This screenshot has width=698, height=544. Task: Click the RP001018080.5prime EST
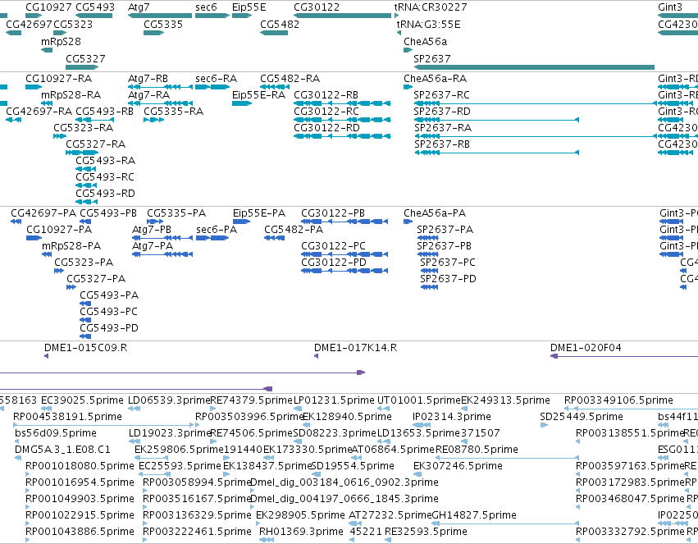pyautogui.click(x=28, y=474)
